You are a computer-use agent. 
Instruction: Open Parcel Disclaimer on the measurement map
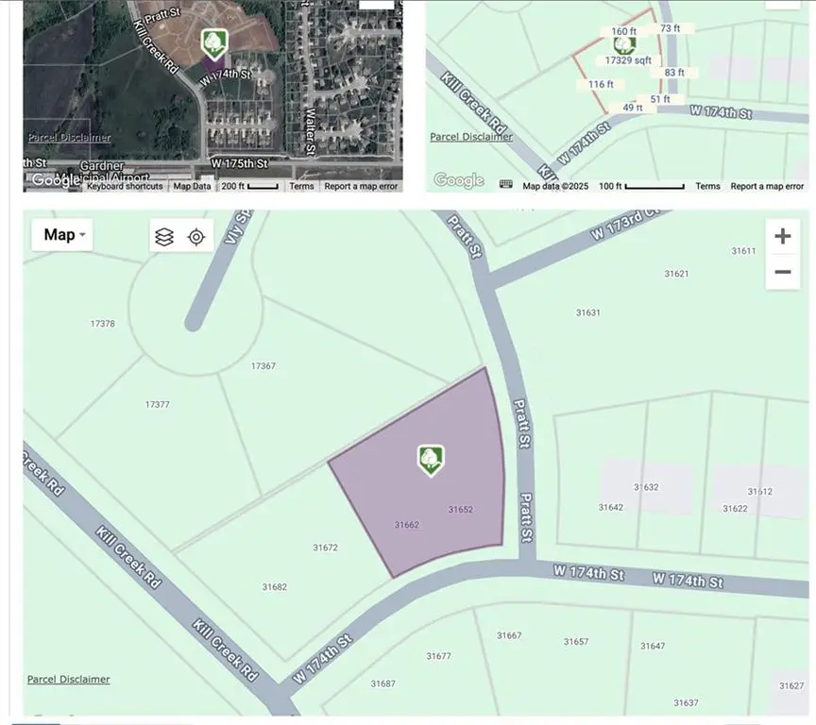click(x=471, y=137)
